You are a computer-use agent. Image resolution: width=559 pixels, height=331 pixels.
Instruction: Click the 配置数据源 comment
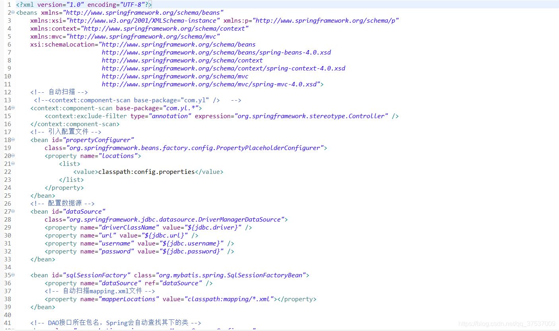[62, 204]
